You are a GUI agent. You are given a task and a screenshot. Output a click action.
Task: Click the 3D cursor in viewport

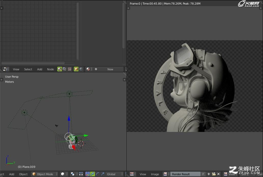point(81,143)
